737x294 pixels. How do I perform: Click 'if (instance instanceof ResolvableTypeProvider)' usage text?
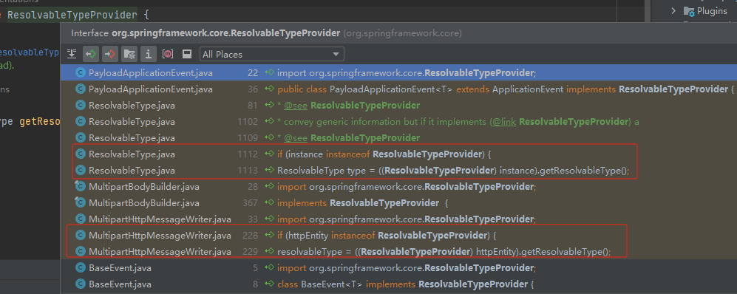[381, 154]
